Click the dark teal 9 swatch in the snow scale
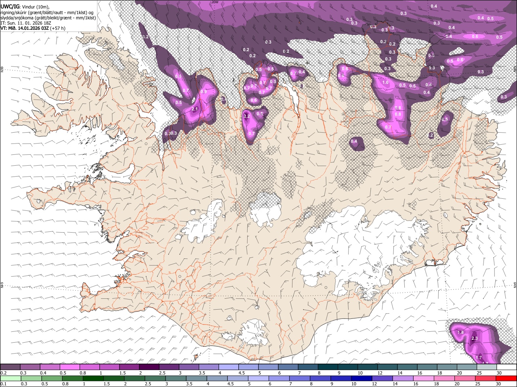The height and width of the screenshot is (387, 517). click(348, 367)
